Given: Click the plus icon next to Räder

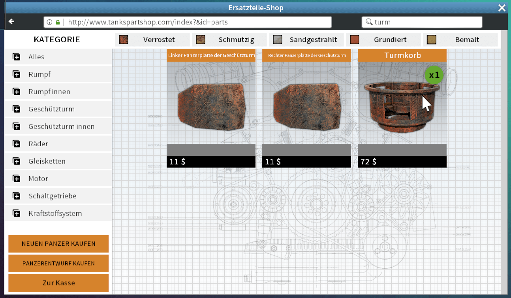Looking at the screenshot, I should (x=17, y=144).
